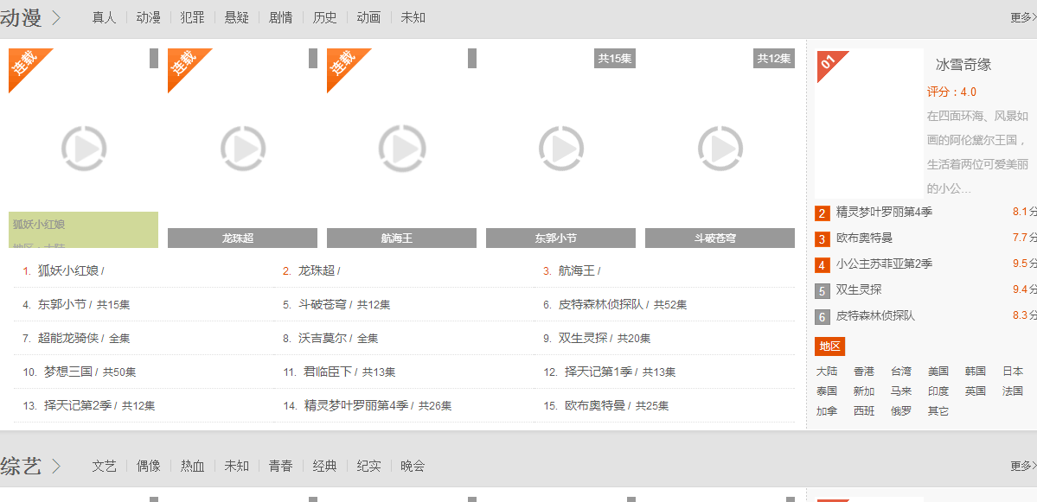The height and width of the screenshot is (502, 1037).
Task: Select 犯罪 category tab
Action: [x=193, y=18]
